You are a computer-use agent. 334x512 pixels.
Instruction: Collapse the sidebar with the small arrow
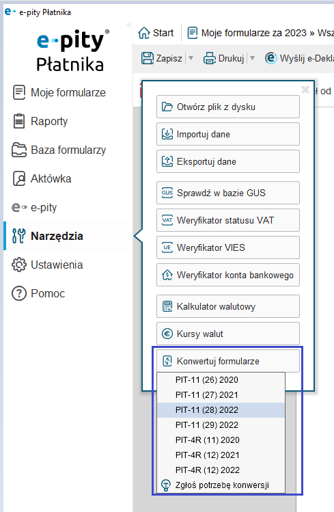129,25
